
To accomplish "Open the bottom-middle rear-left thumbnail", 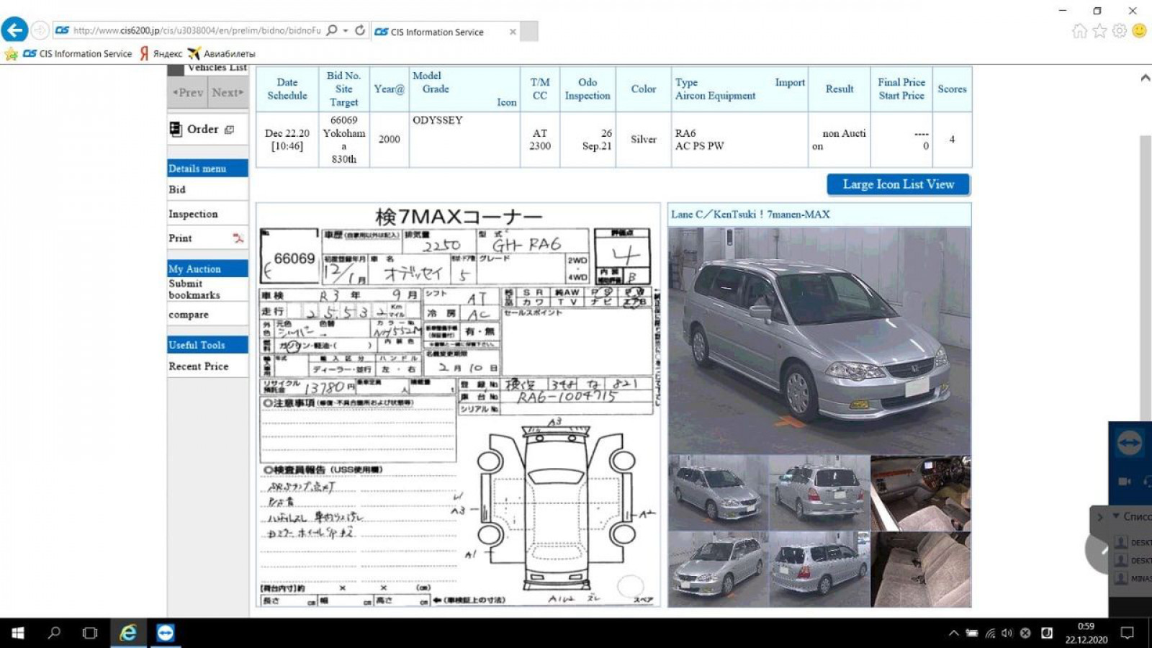I will coord(819,570).
